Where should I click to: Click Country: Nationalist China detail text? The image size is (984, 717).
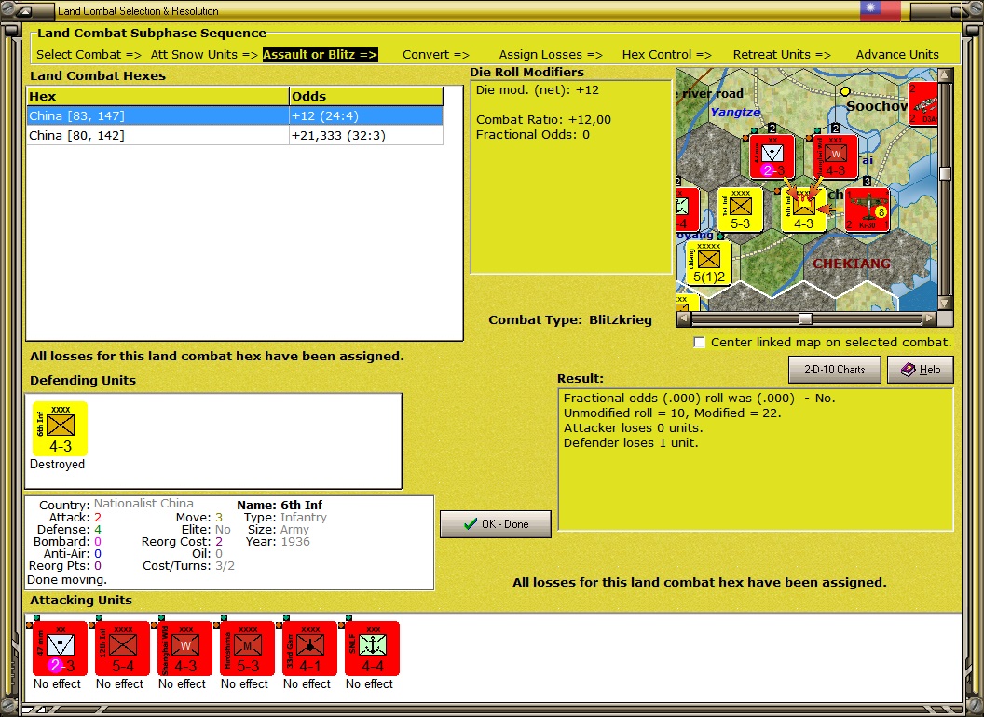pyautogui.click(x=116, y=504)
